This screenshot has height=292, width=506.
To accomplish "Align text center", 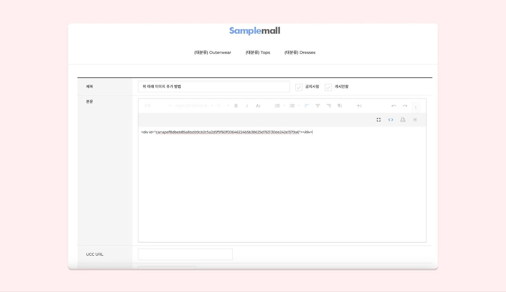I will [318, 106].
